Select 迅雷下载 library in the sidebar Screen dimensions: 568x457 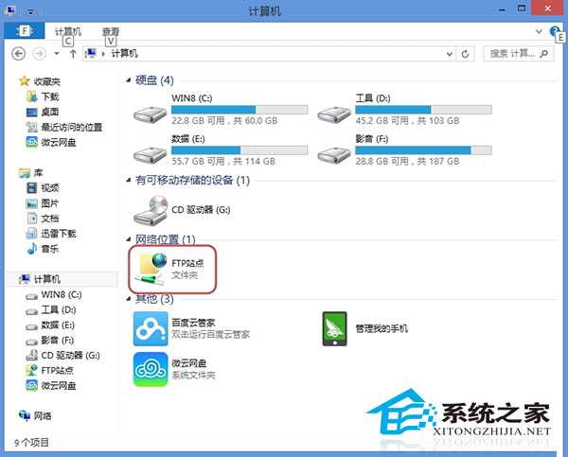coord(58,234)
